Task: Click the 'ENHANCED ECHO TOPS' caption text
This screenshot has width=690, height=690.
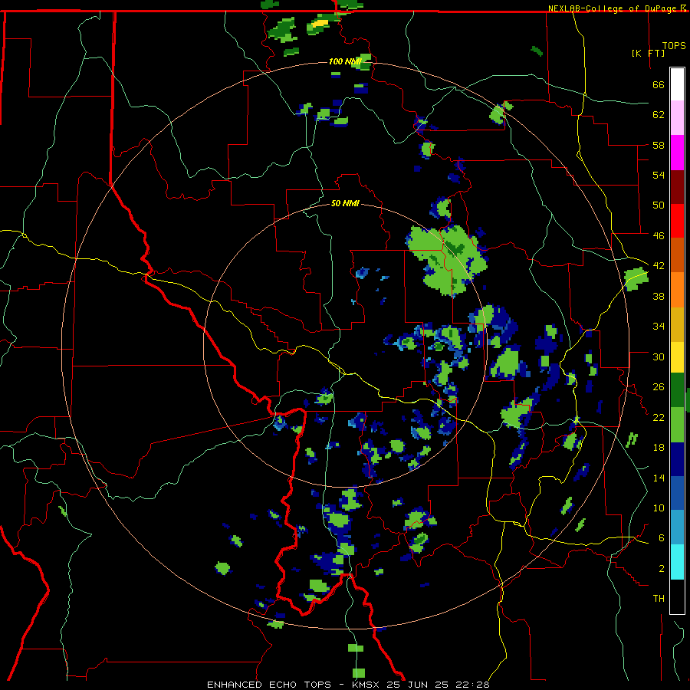Action: point(269,685)
